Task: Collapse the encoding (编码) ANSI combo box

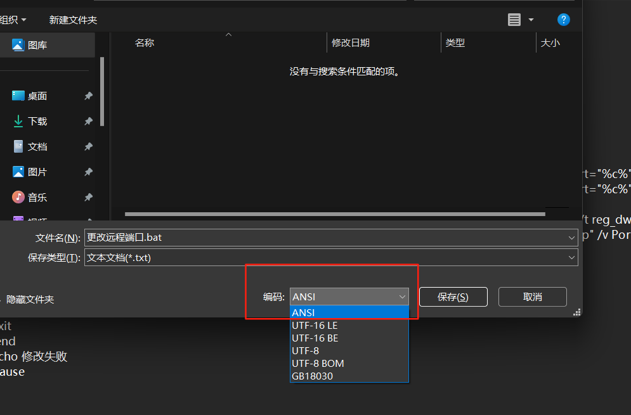Action: (402, 297)
